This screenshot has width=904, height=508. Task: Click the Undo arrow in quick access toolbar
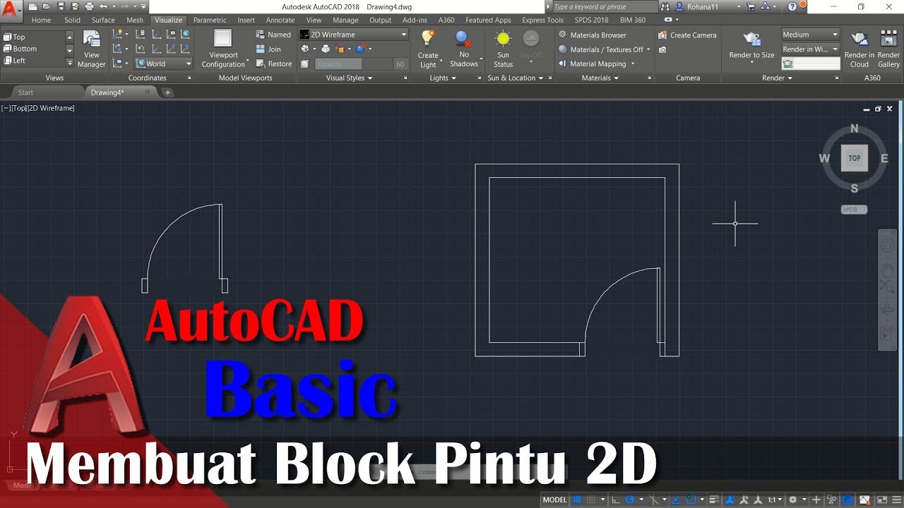tap(103, 6)
